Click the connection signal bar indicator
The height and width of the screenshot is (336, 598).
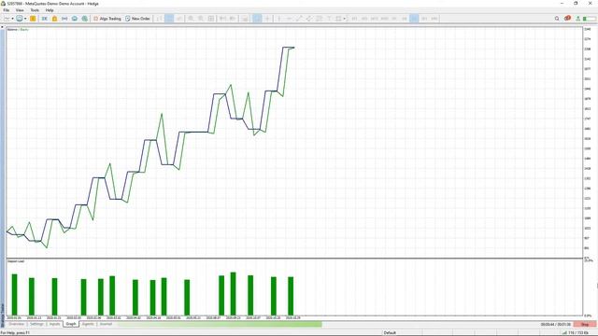pyautogui.click(x=589, y=19)
